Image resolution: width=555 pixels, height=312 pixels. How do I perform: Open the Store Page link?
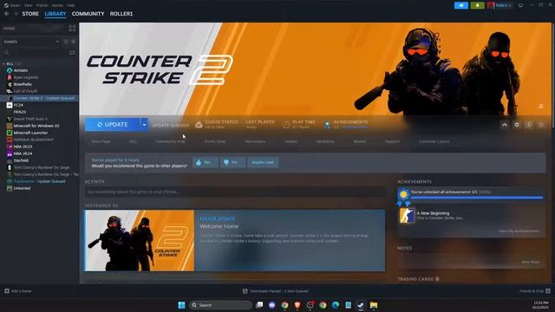tap(101, 141)
